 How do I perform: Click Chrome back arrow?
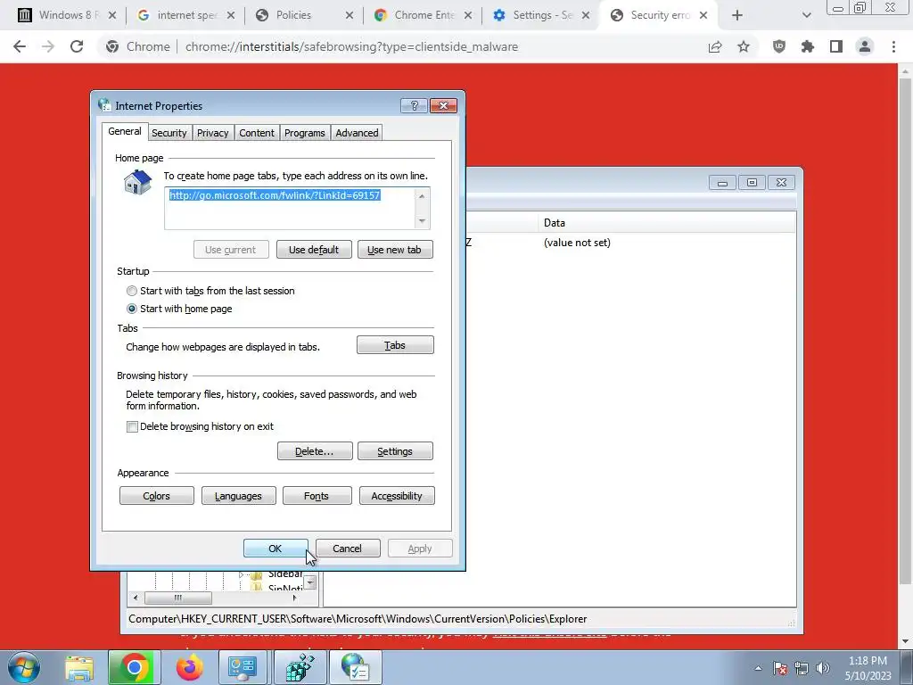[20, 46]
